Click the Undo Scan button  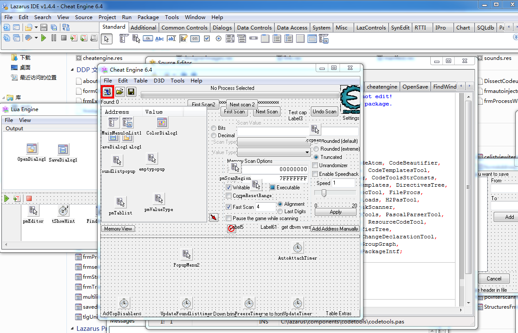pos(324,112)
